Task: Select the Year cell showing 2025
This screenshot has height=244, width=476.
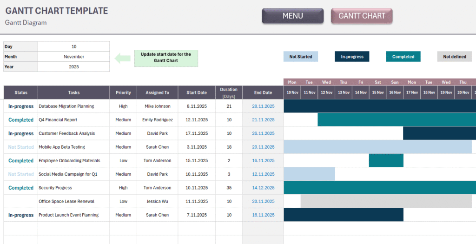Action: tap(74, 67)
